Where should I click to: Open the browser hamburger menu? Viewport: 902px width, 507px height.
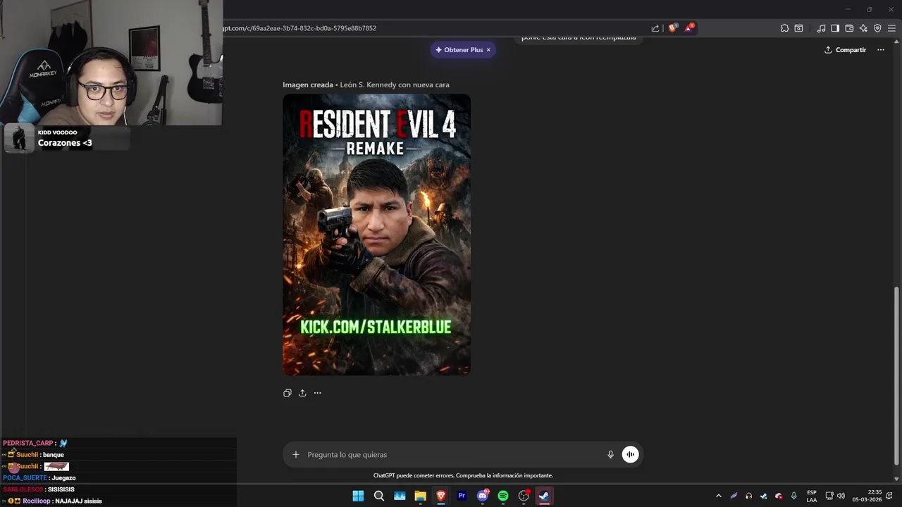tap(891, 28)
